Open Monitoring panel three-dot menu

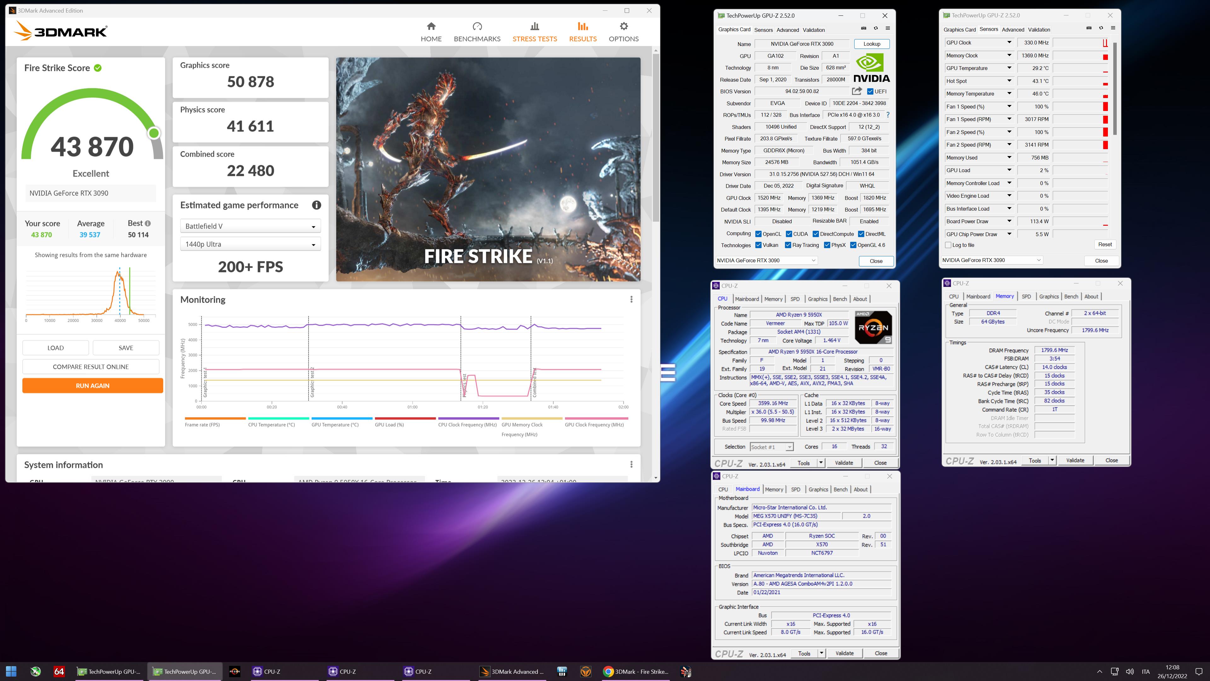coord(631,300)
